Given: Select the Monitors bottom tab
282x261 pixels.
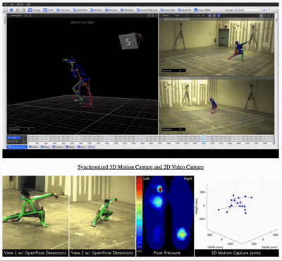Looking at the screenshot, I should (58, 147).
